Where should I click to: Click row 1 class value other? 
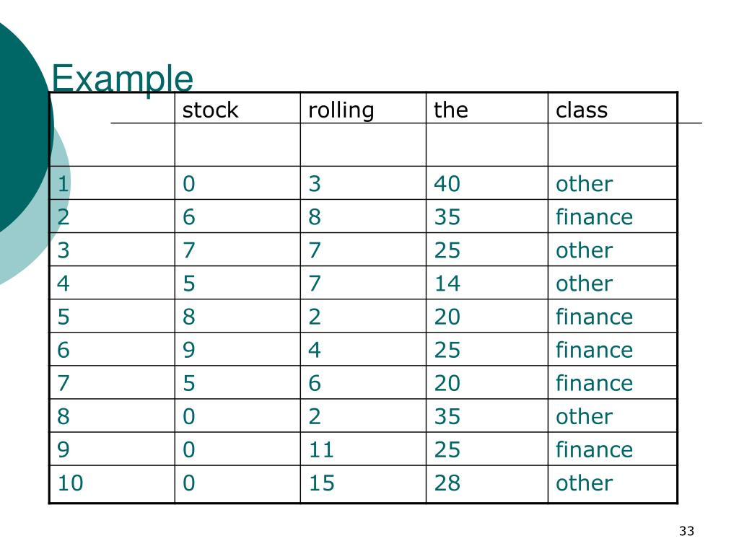coord(584,184)
